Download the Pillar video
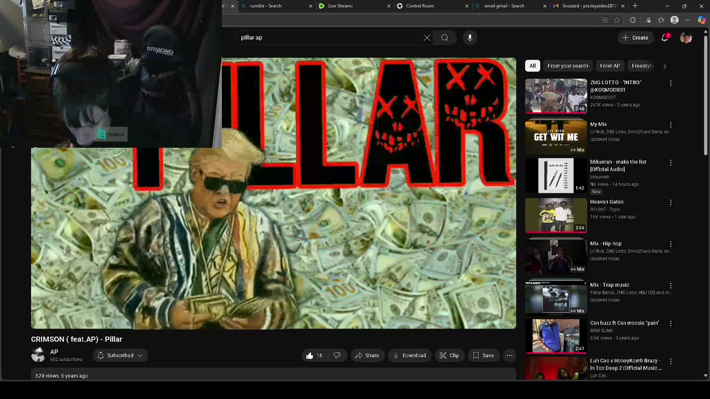 409,355
